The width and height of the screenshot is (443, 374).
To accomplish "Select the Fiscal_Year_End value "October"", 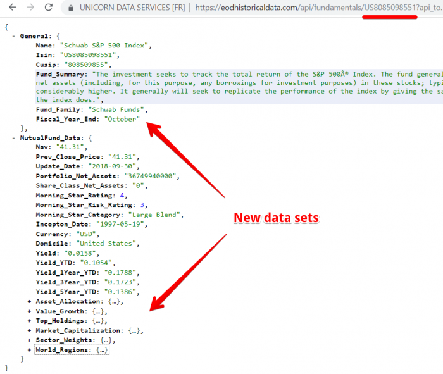I will (122, 119).
